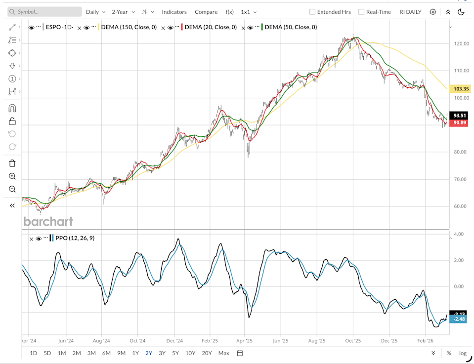Switch to dark mode moon icon
Screen dimensions: 474x364
point(461,12)
